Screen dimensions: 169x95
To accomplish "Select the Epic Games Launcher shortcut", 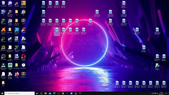I will tap(10, 13).
